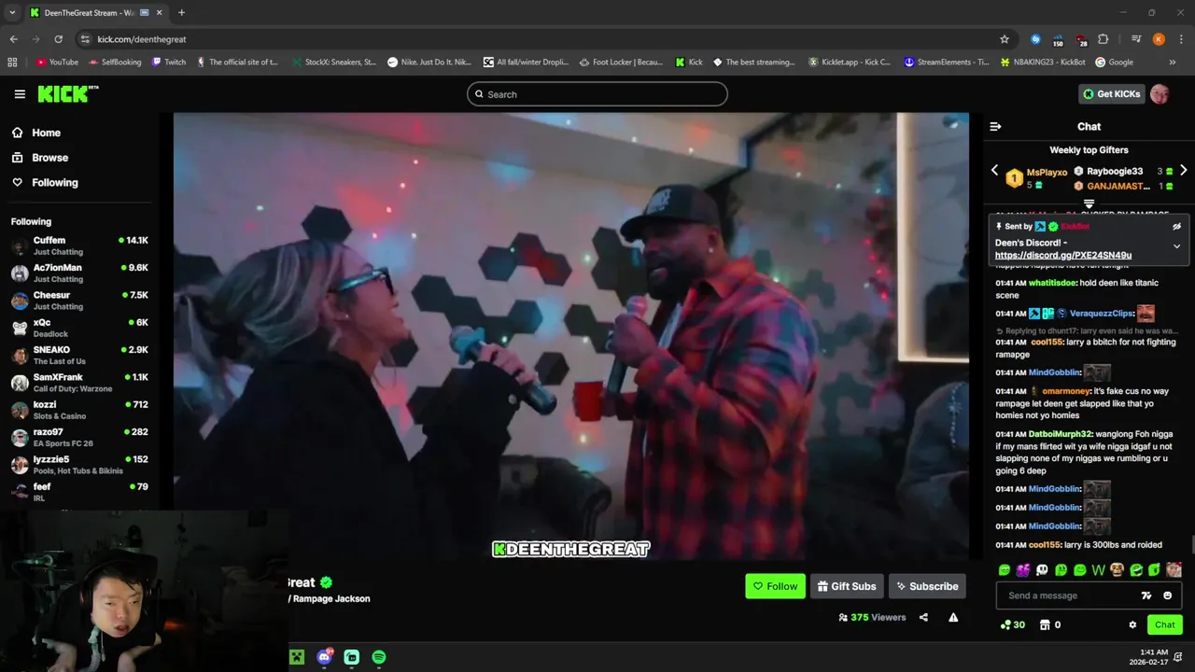The height and width of the screenshot is (672, 1195).
Task: Reload the page
Action: click(x=58, y=39)
